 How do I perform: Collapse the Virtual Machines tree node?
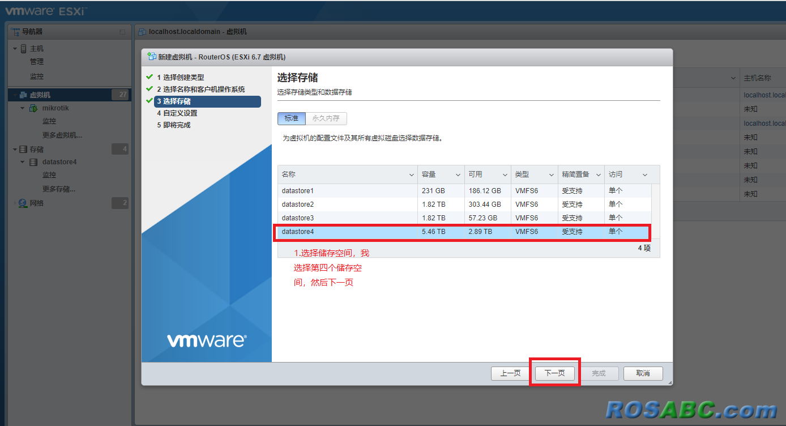(x=15, y=95)
